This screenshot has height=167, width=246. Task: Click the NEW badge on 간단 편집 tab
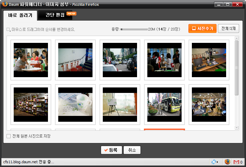(x=71, y=14)
